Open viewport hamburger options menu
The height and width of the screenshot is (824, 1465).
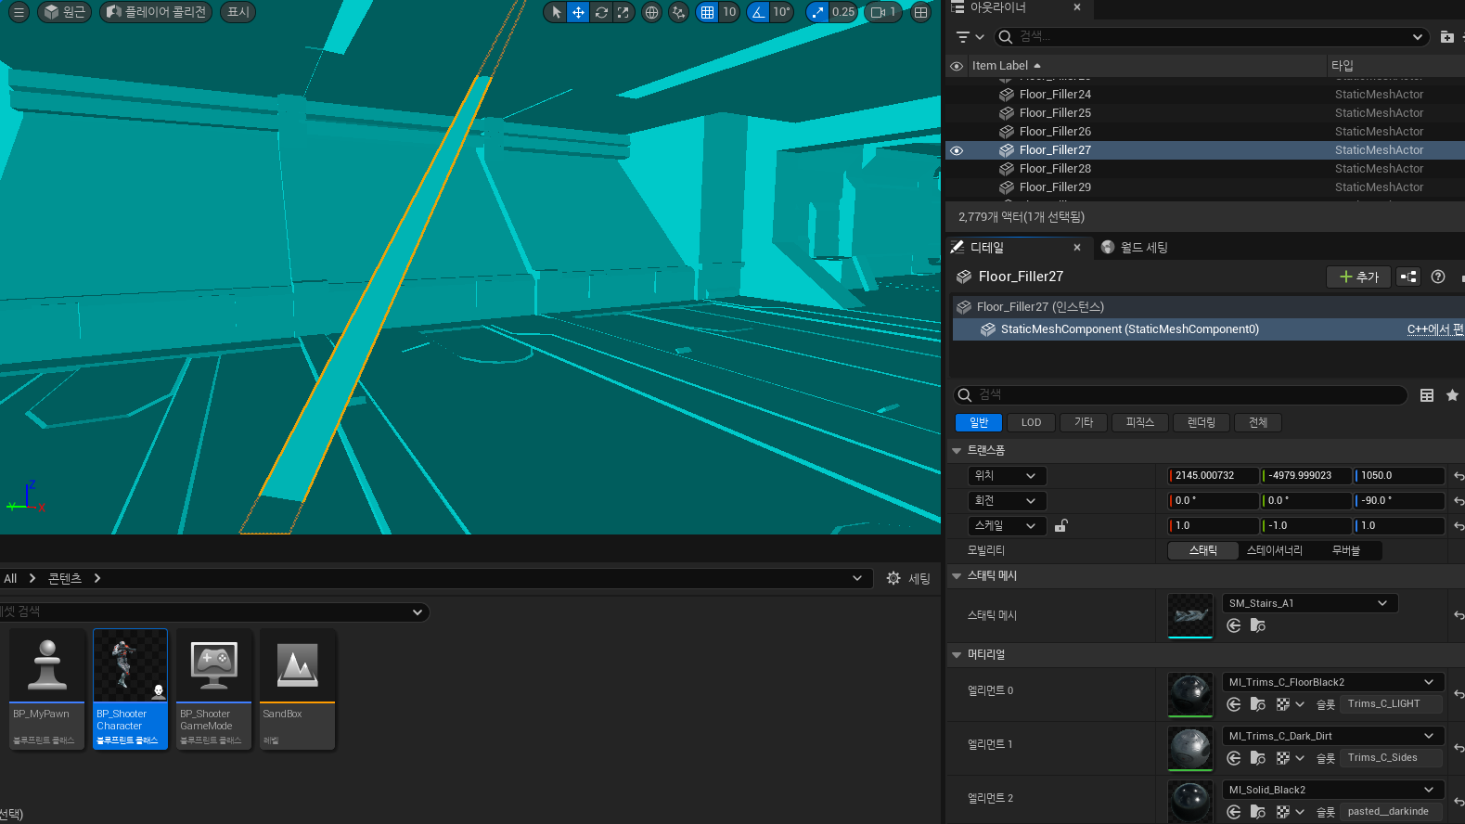[19, 12]
